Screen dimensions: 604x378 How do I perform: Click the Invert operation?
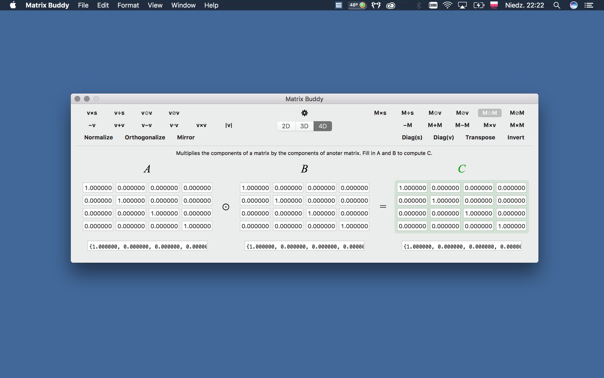point(516,137)
